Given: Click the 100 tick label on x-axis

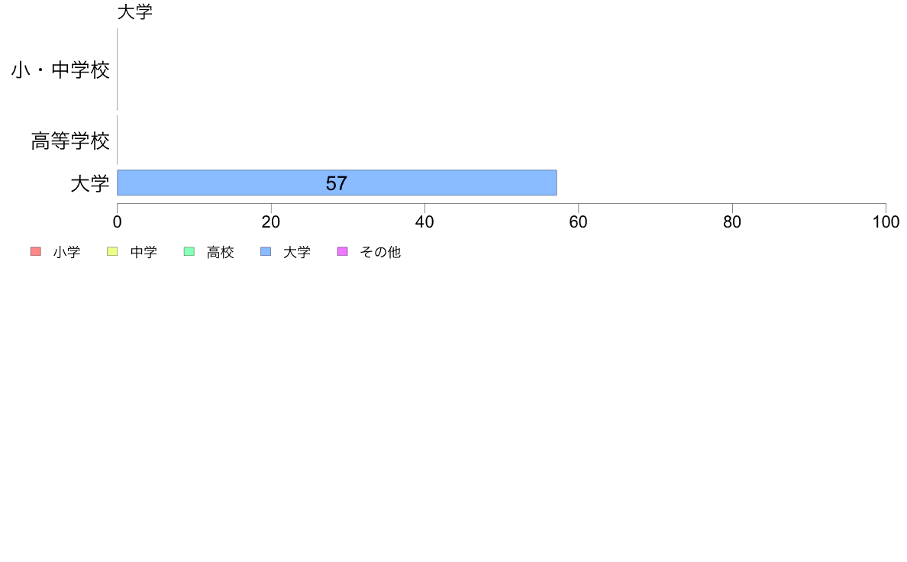Looking at the screenshot, I should (886, 221).
